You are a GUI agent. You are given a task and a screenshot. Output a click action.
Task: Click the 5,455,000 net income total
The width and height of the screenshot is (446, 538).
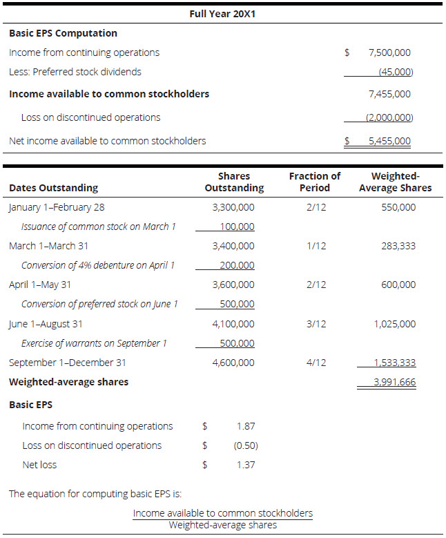tap(389, 141)
